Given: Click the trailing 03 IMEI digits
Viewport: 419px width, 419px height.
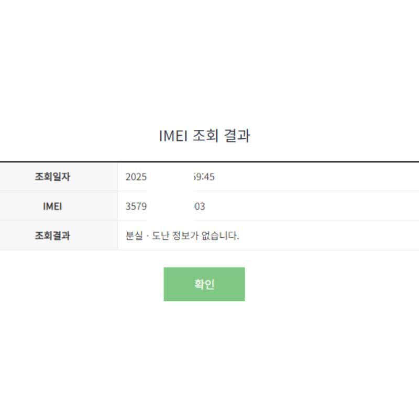Looking at the screenshot, I should pyautogui.click(x=200, y=206).
